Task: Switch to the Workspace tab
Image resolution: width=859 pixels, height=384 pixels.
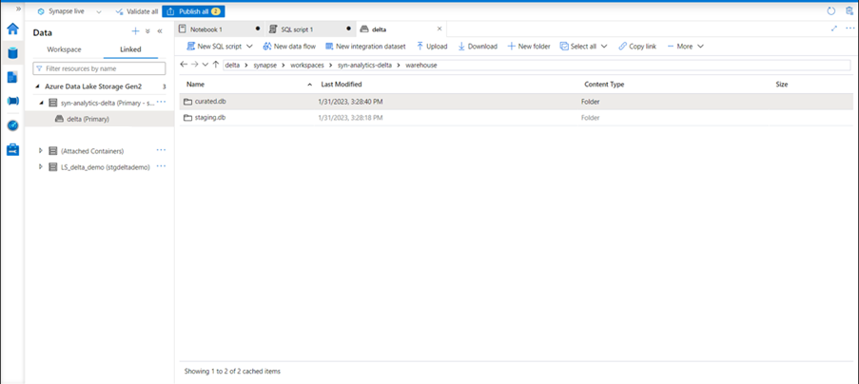Action: click(65, 49)
